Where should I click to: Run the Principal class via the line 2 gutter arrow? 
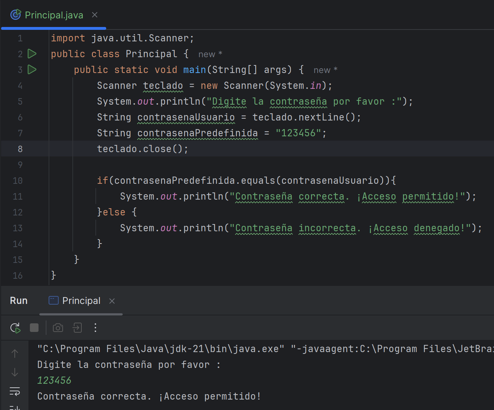(32, 54)
